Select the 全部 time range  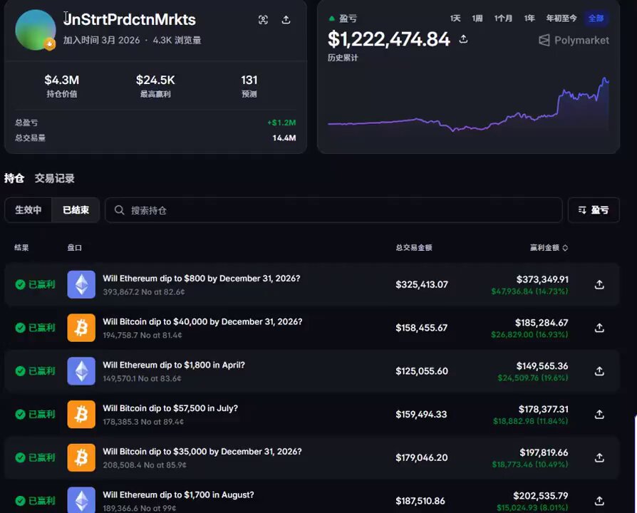tap(596, 19)
